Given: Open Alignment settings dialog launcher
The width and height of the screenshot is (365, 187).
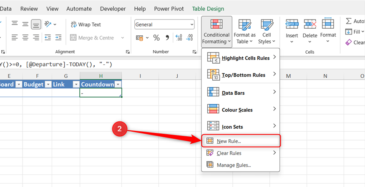Looking at the screenshot, I should click(128, 52).
